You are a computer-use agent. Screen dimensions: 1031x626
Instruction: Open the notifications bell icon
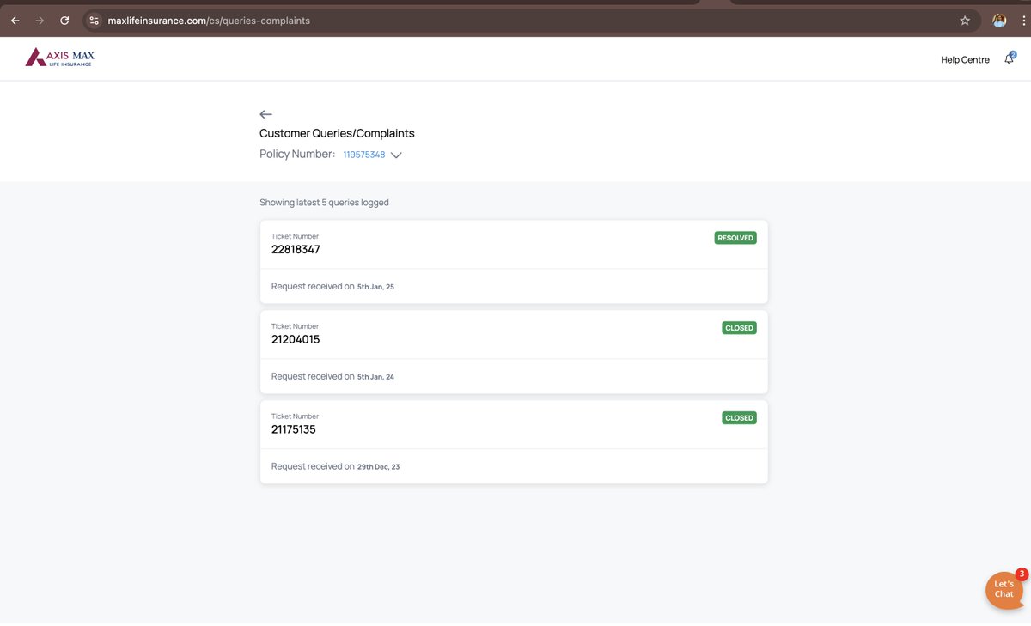click(1010, 58)
